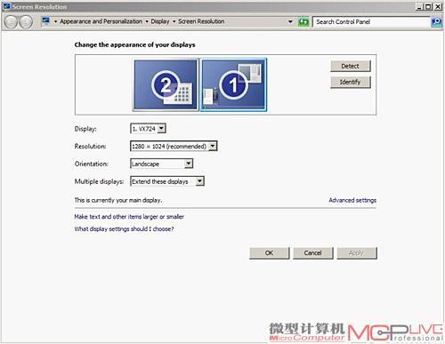Open Advanced settings link

pos(352,200)
